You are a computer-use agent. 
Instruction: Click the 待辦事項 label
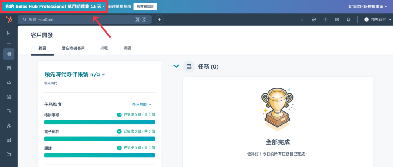(52, 115)
